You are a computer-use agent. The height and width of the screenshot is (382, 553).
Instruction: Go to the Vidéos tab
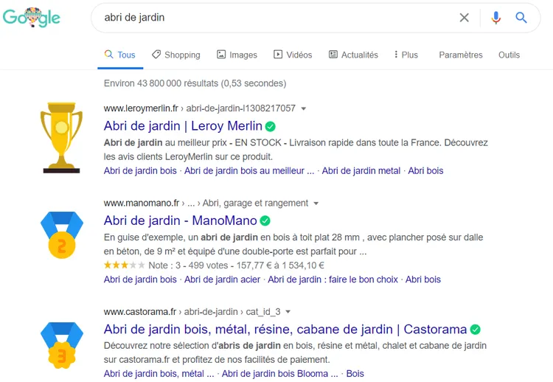pos(293,55)
